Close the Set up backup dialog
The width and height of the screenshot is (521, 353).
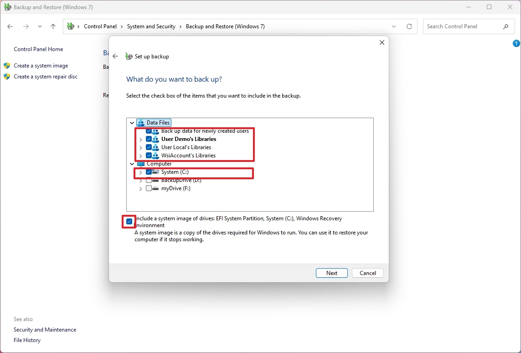tap(382, 42)
